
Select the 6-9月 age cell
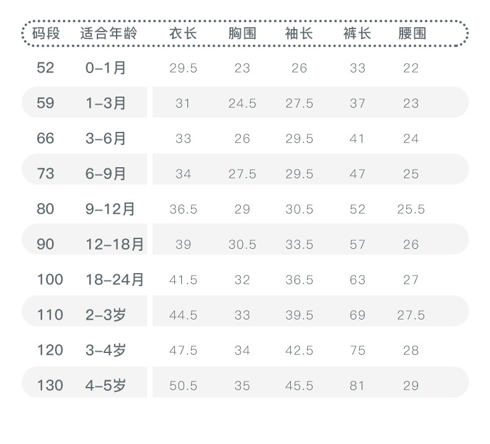coord(105,173)
